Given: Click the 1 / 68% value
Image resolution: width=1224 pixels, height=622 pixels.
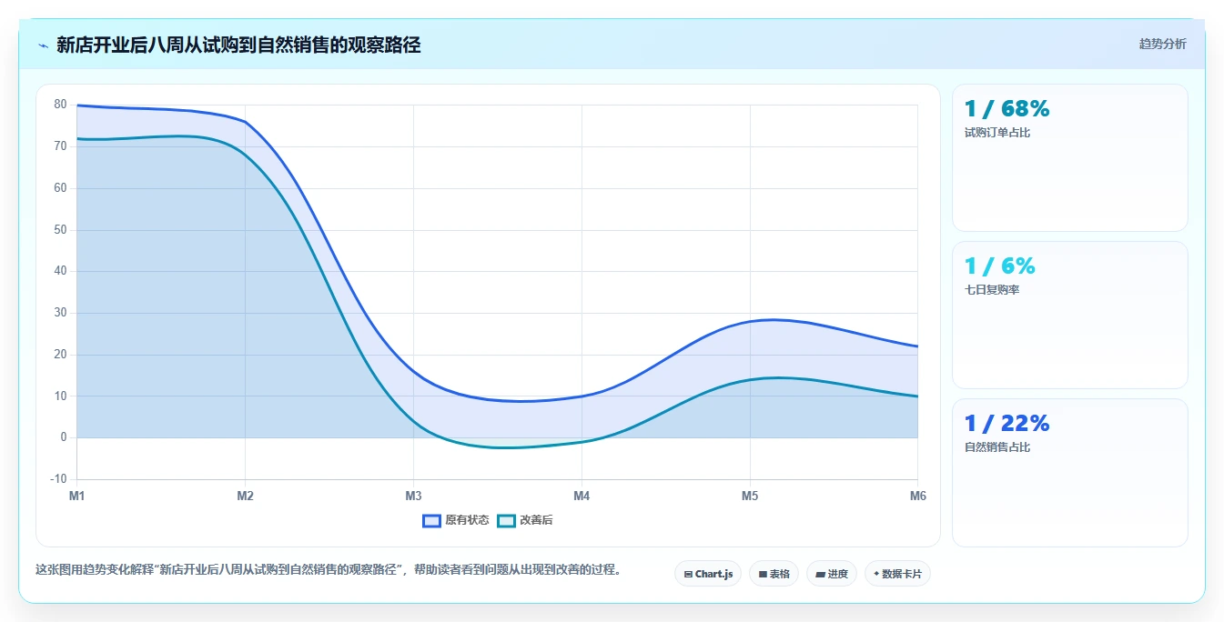Looking at the screenshot, I should [x=1007, y=109].
